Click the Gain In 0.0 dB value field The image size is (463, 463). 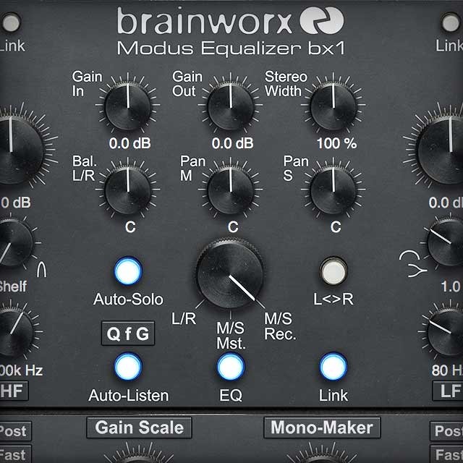point(130,143)
